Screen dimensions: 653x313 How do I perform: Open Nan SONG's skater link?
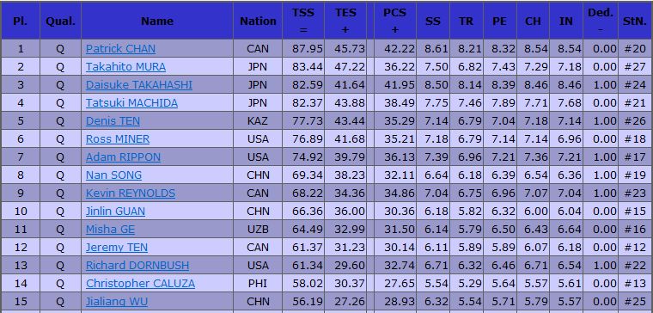coord(113,175)
